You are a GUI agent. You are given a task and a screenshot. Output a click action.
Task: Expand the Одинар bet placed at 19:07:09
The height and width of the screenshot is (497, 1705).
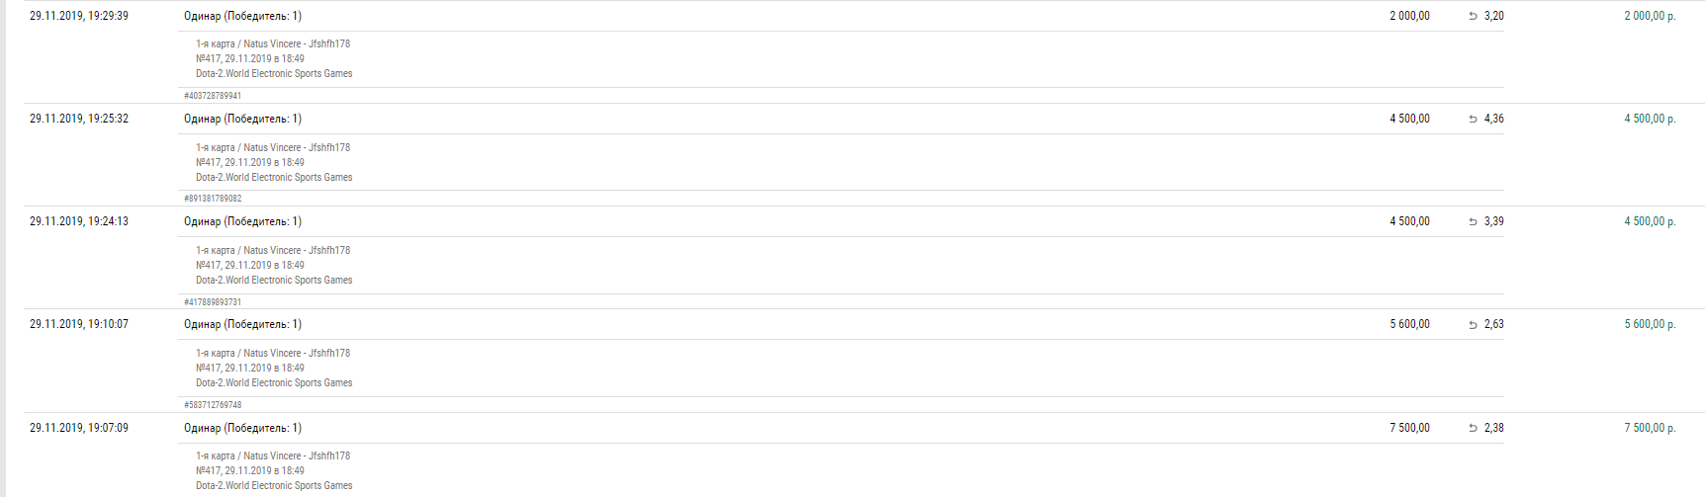(242, 428)
